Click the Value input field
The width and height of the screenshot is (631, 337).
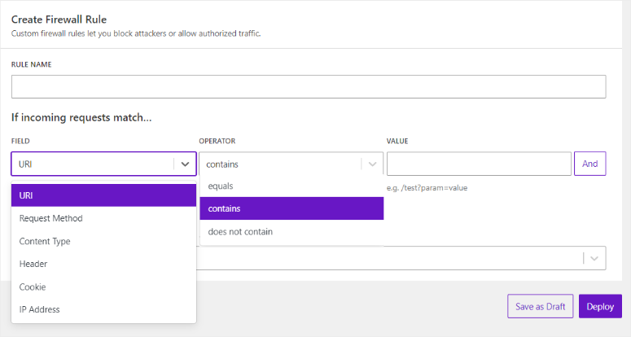pyautogui.click(x=479, y=164)
